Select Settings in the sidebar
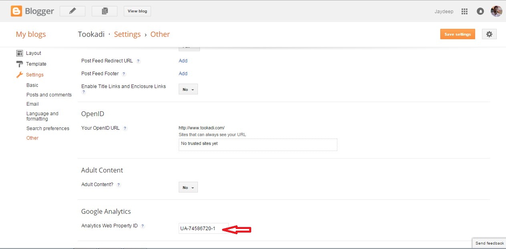This screenshot has width=506, height=249. tap(35, 75)
